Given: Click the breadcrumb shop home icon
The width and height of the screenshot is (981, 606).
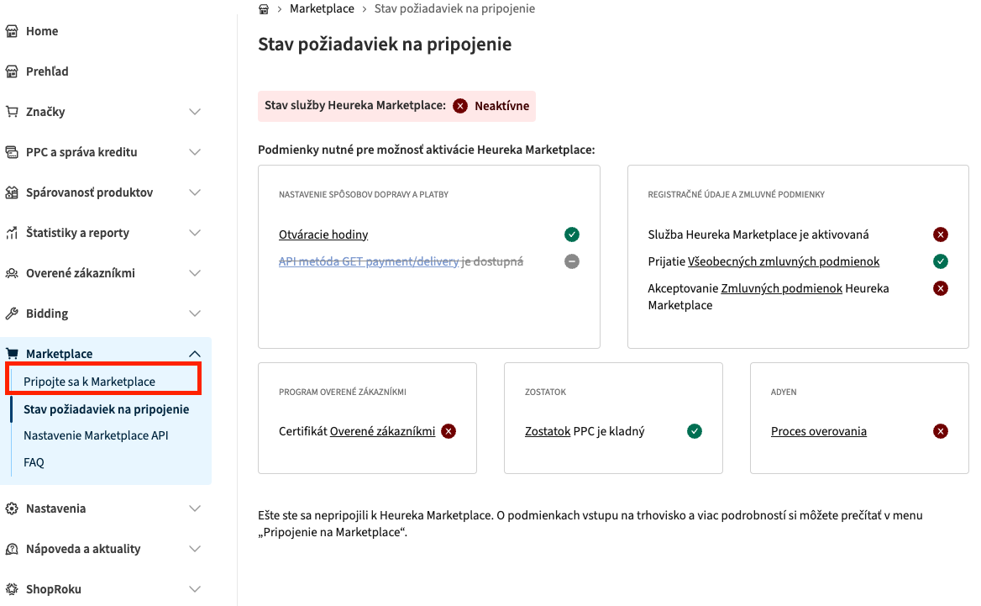Looking at the screenshot, I should coord(264,8).
